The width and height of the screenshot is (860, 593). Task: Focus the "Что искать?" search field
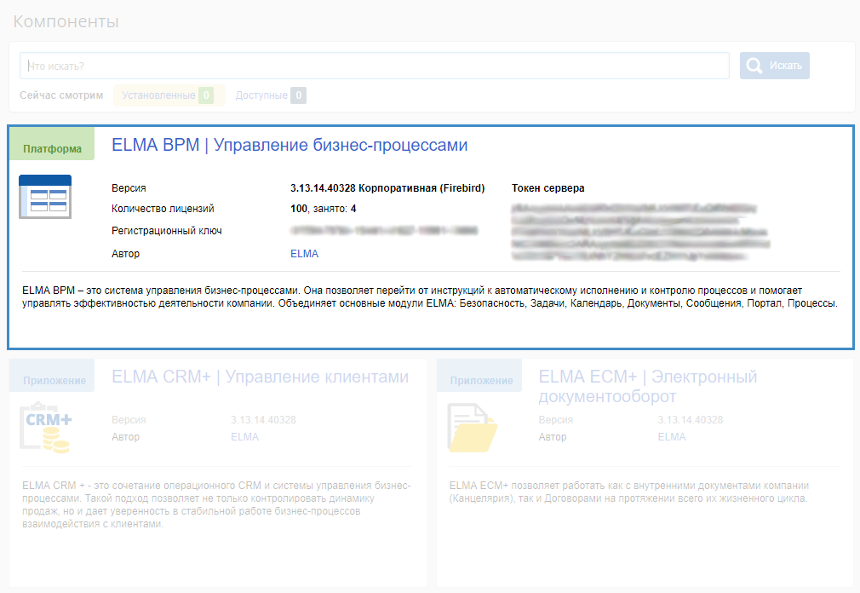(375, 66)
